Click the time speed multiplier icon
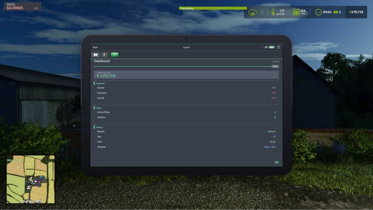This screenshot has width=373, height=210. click(x=335, y=12)
